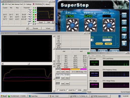The image size is (130, 98).
Task: Click the CPU RPM readout 0750
Action: coord(70,16)
